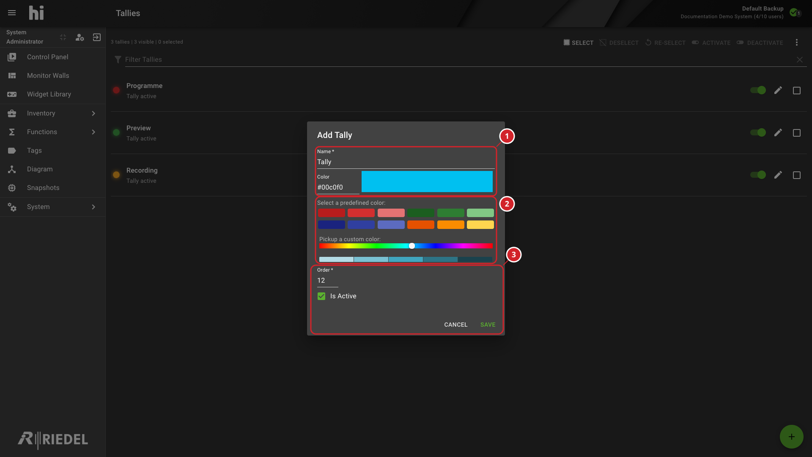812x457 pixels.
Task: Open user settings icon
Action: coord(80,37)
